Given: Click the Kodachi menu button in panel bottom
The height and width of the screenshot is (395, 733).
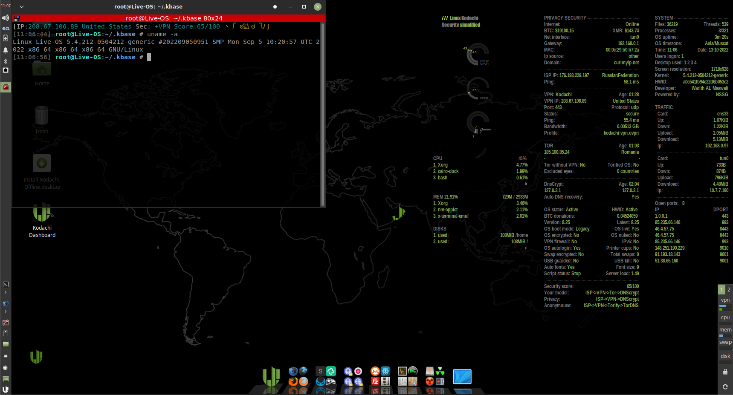Looking at the screenshot, I should coord(6,389).
